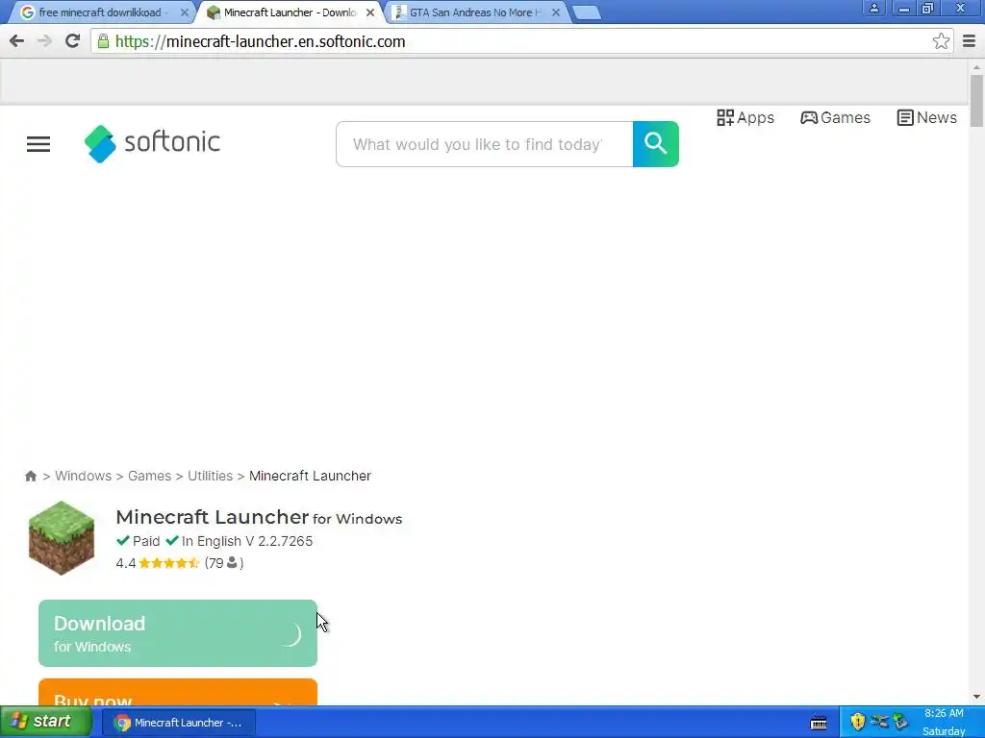
Task: Click the 'V 2.2.7265' version text
Action: (x=279, y=541)
